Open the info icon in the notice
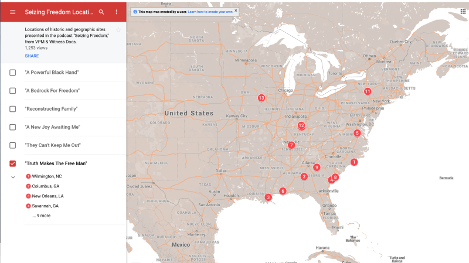The image size is (469, 263). tap(135, 12)
